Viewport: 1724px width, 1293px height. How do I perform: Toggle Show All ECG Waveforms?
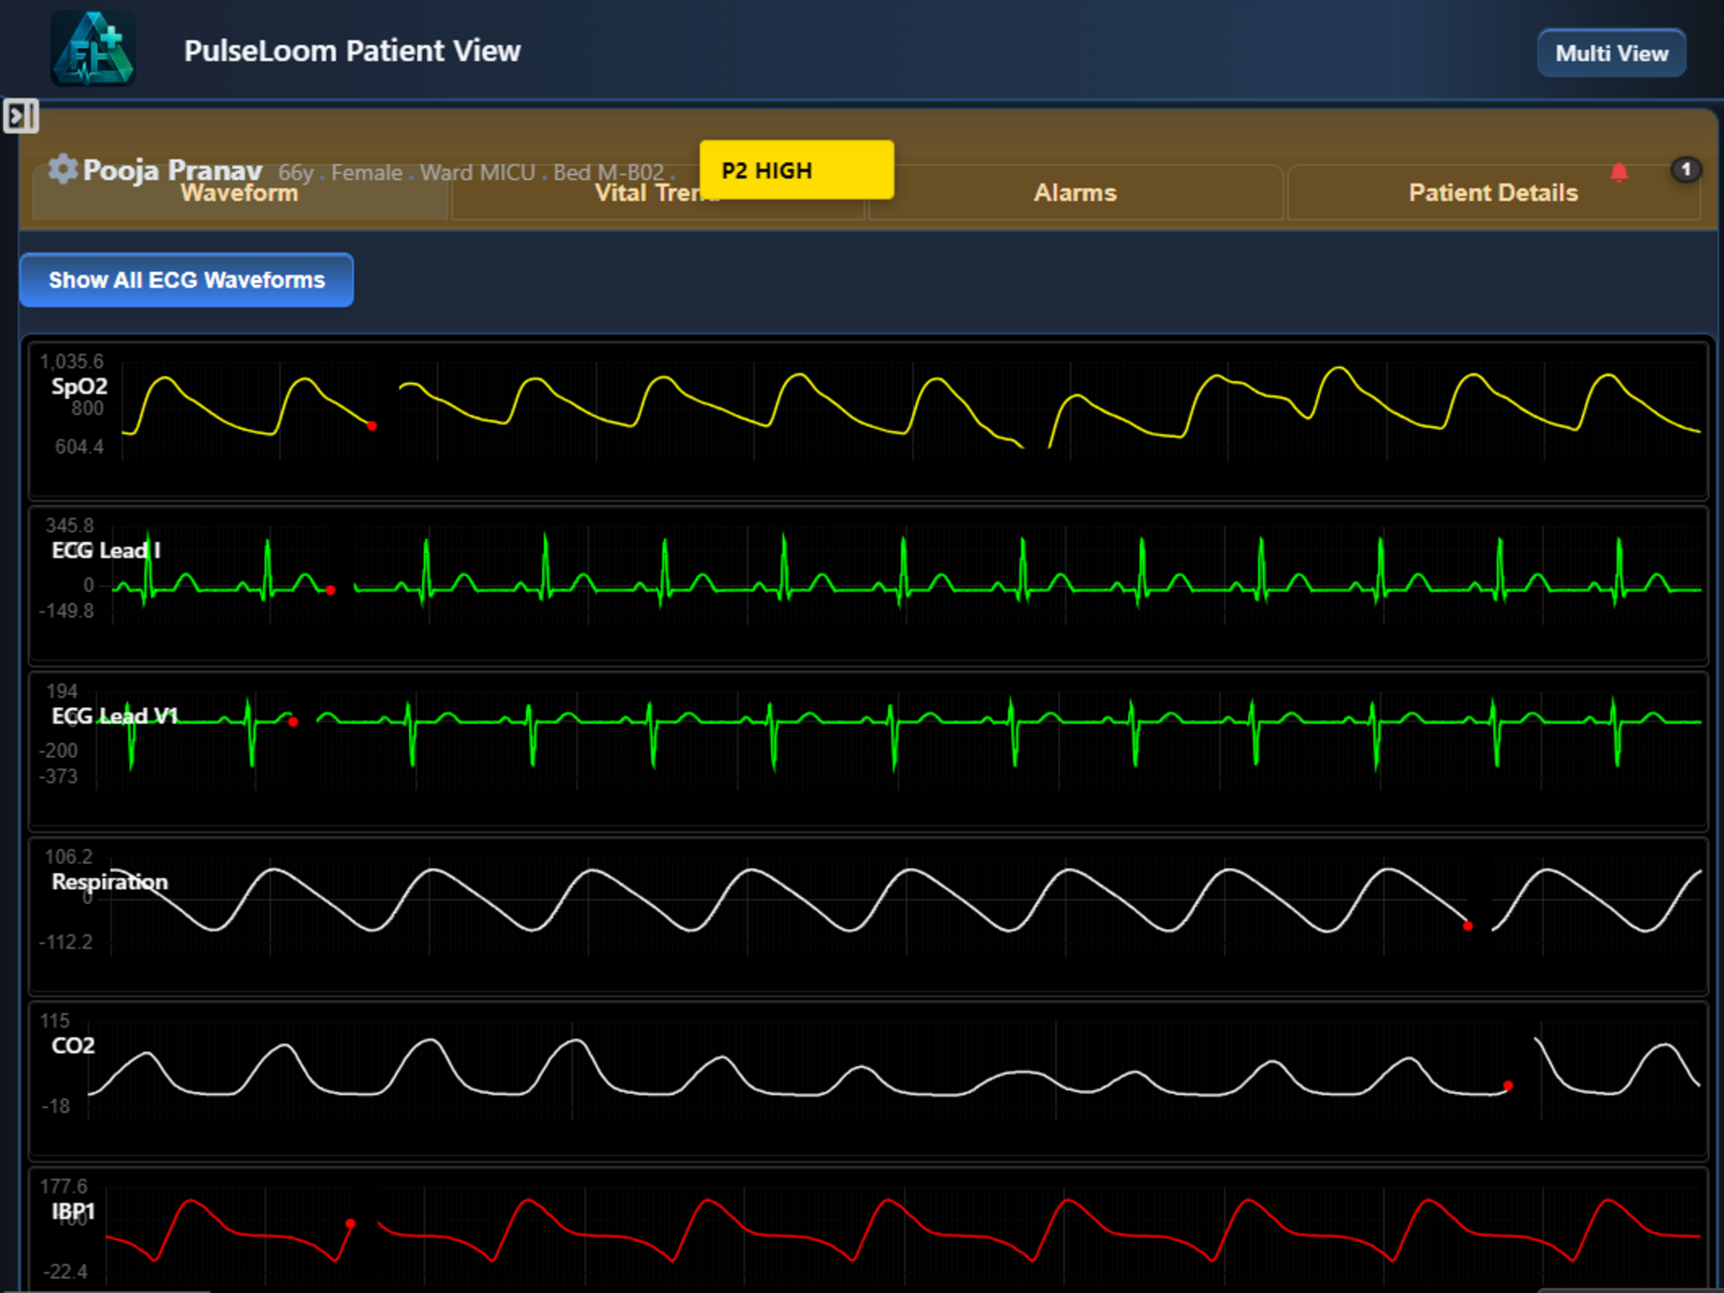186,279
